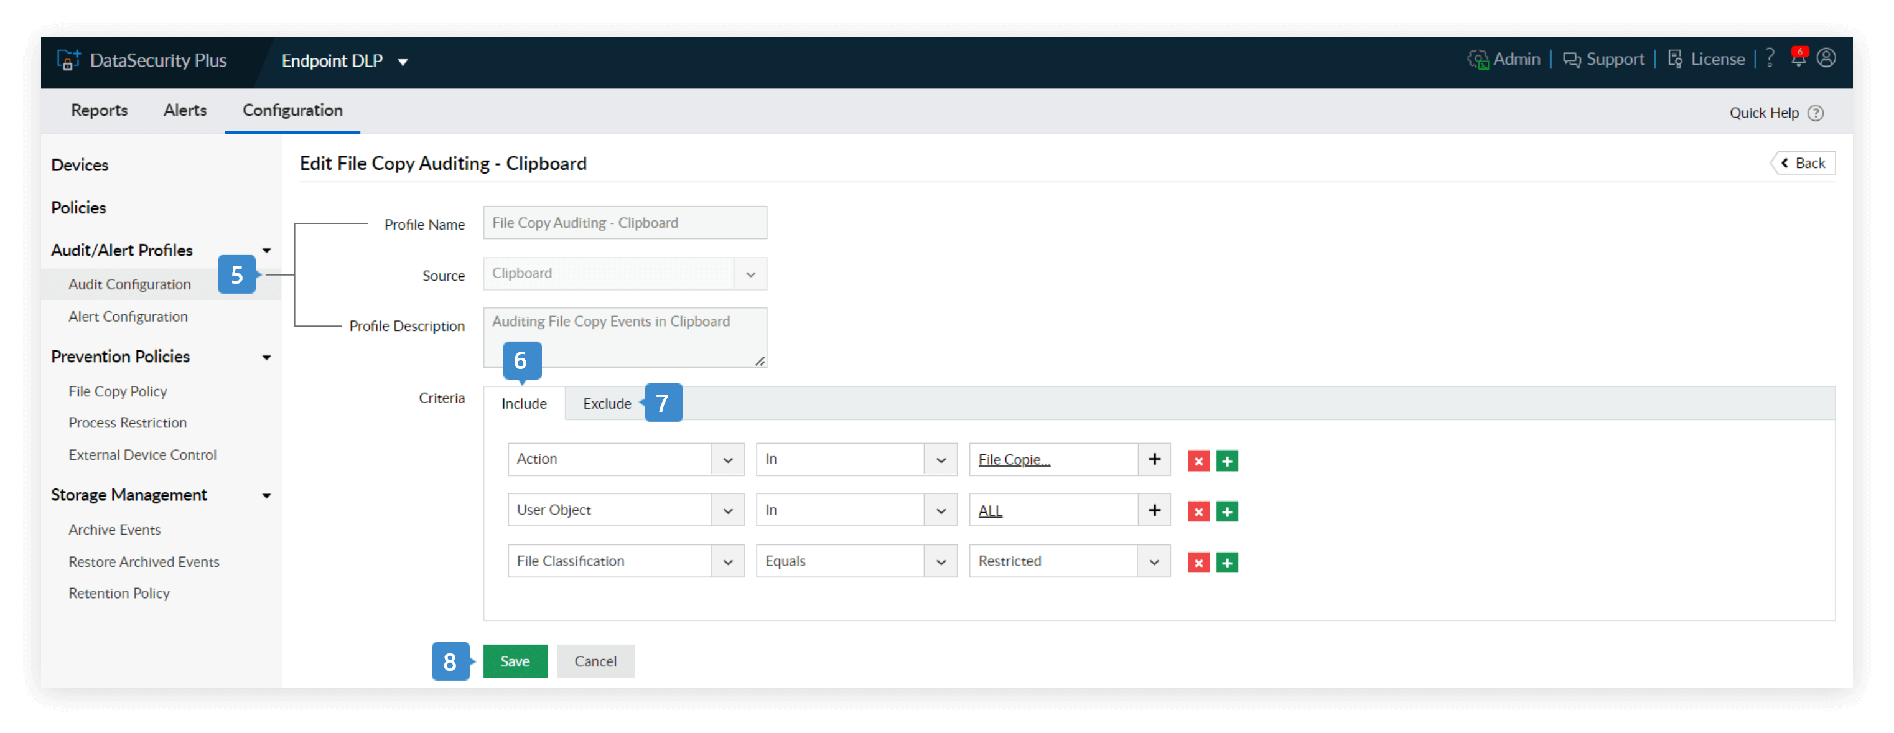Open the File Copie... values link
This screenshot has width=1894, height=733.
pyautogui.click(x=1014, y=459)
